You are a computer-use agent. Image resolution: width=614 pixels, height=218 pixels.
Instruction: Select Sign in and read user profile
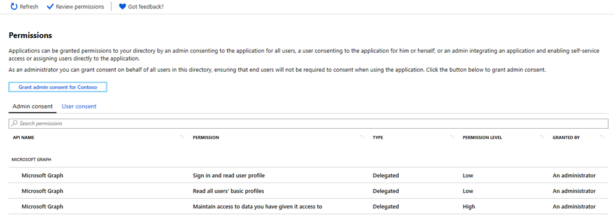click(229, 175)
